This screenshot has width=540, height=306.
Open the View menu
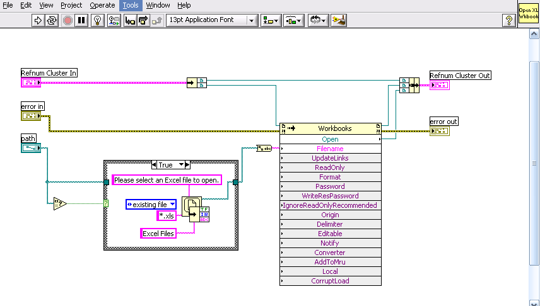click(x=46, y=5)
